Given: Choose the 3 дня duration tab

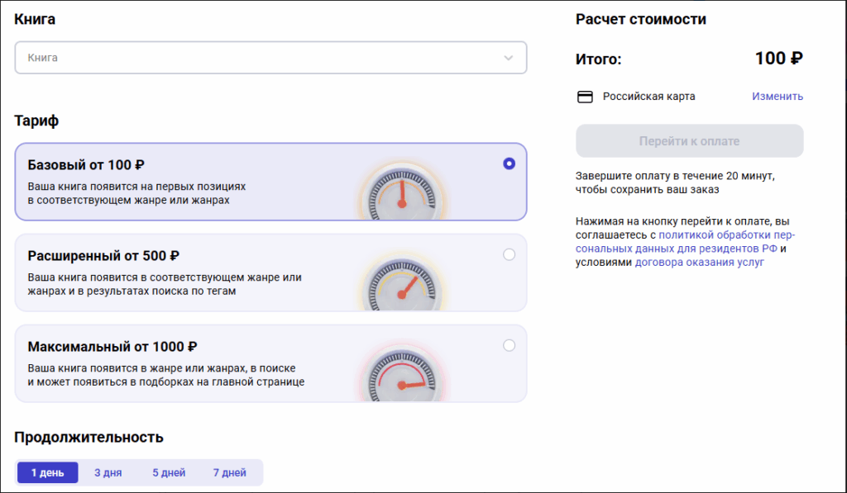Looking at the screenshot, I should 108,472.
